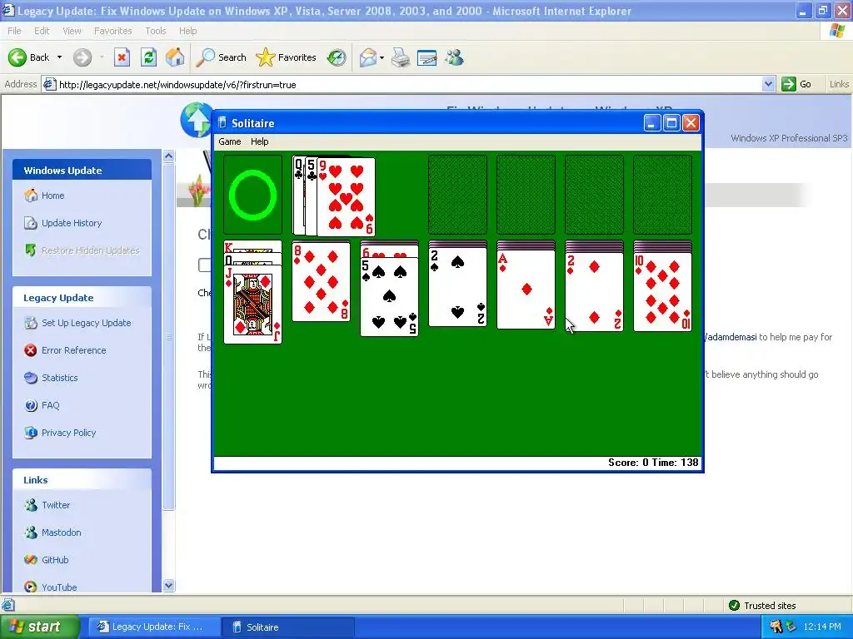Image resolution: width=853 pixels, height=639 pixels.
Task: Open the Tools menu in Internet Explorer
Action: (156, 31)
